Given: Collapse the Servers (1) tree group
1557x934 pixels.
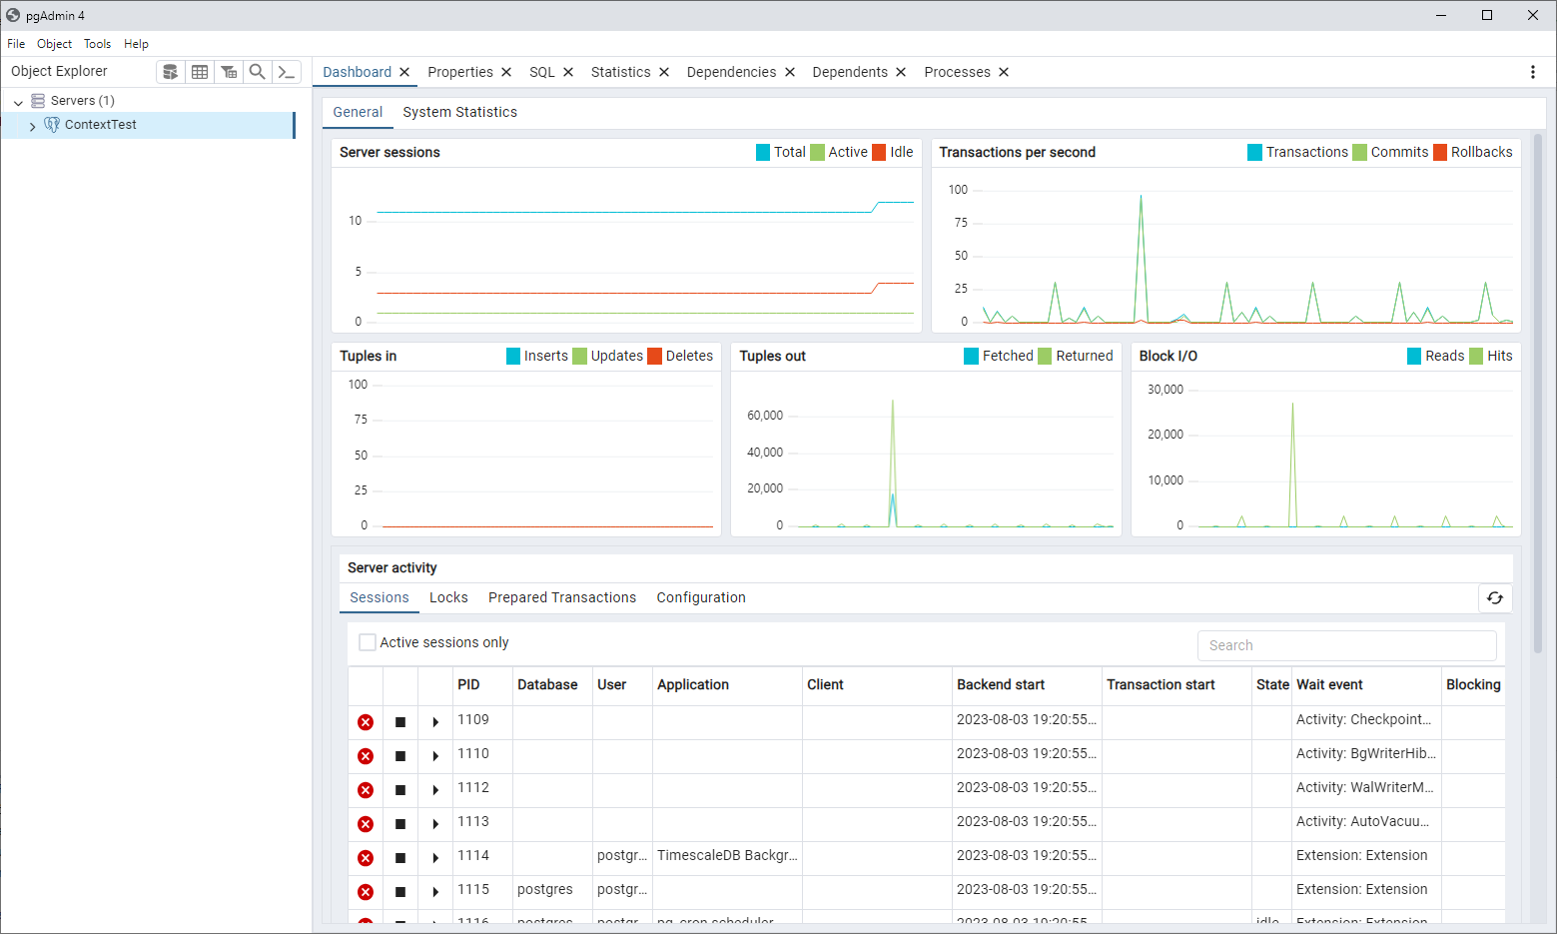Looking at the screenshot, I should point(18,102).
